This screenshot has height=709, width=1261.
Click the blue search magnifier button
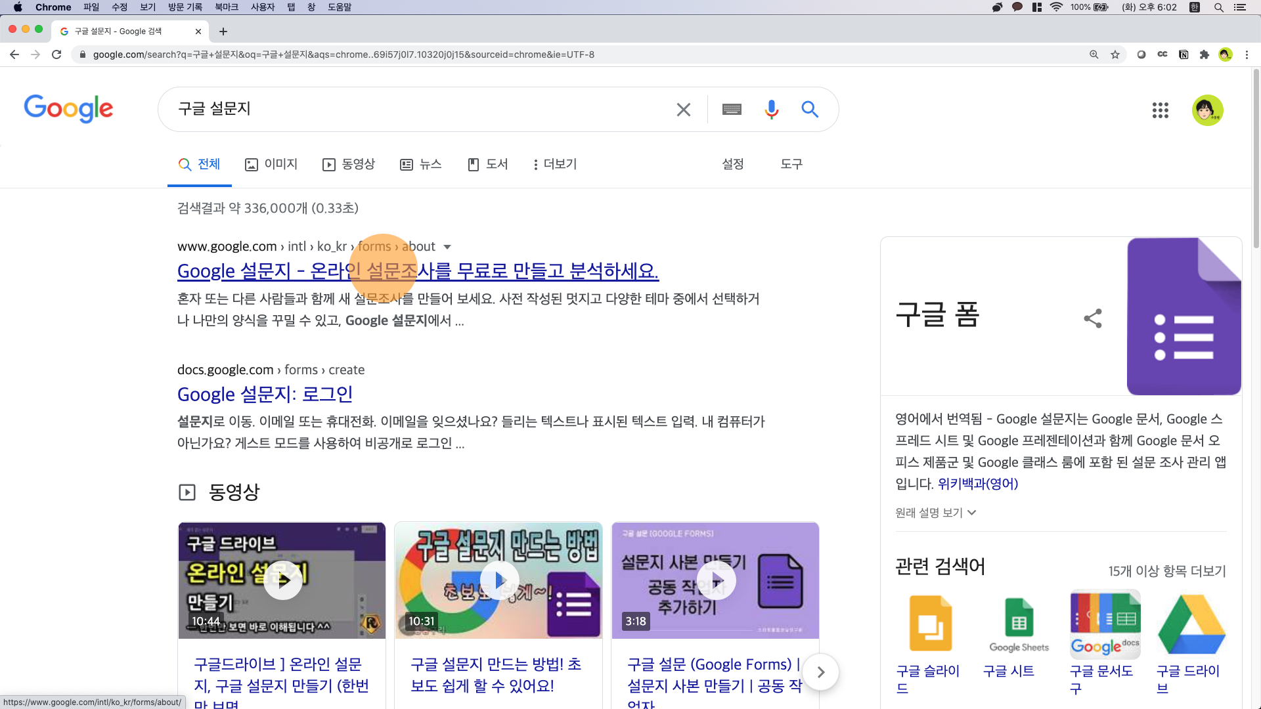810,109
